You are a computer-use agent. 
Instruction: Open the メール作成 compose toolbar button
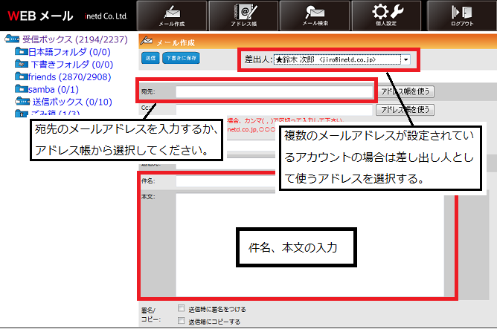[172, 16]
